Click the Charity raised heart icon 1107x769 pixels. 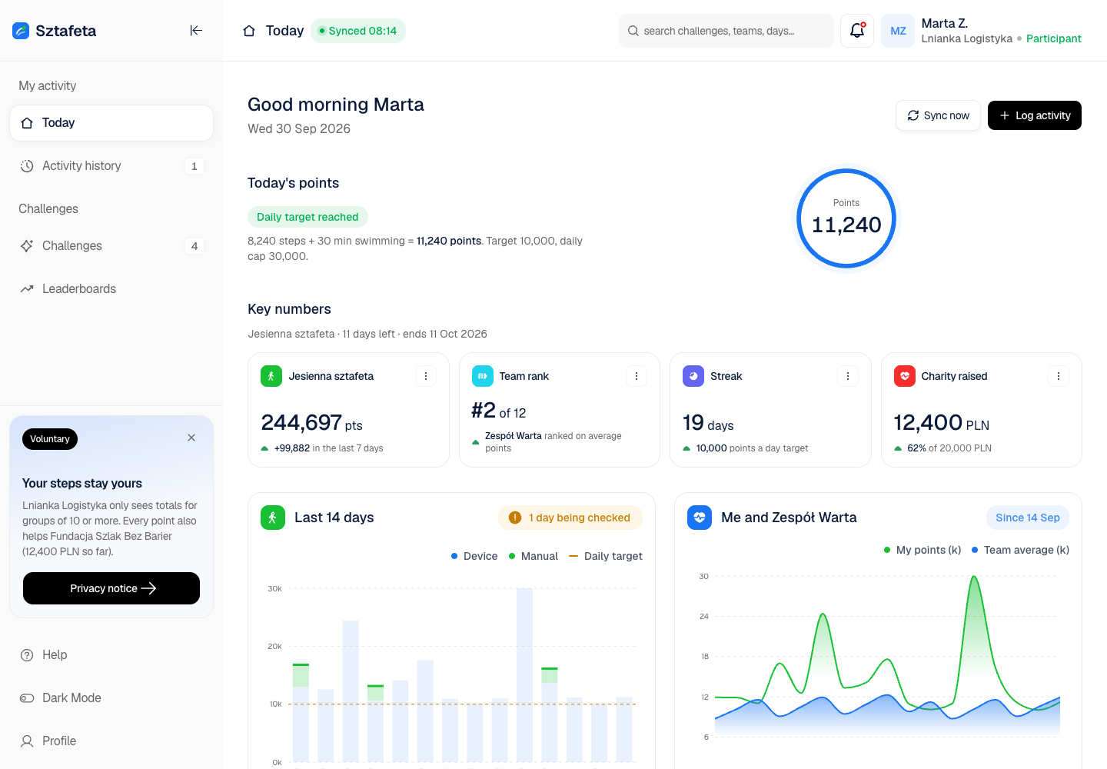click(x=905, y=376)
